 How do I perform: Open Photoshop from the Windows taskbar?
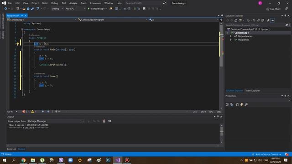click(108, 160)
